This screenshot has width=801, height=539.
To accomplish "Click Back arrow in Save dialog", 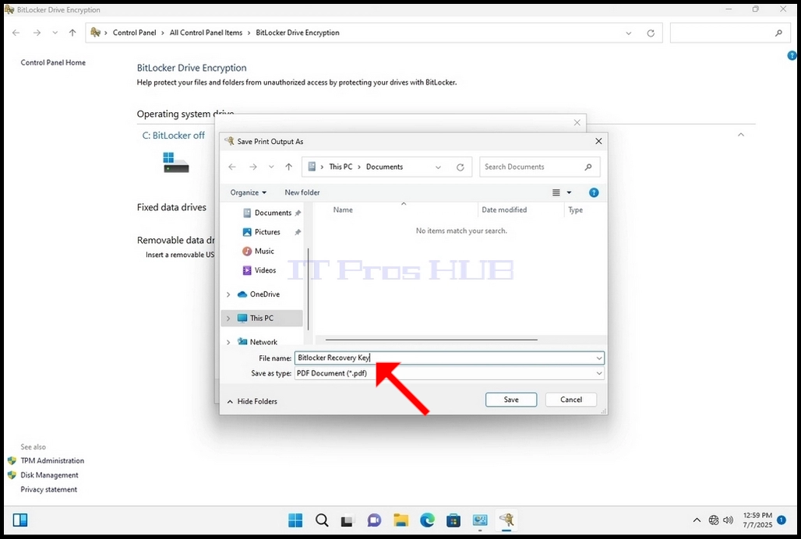I will (232, 167).
